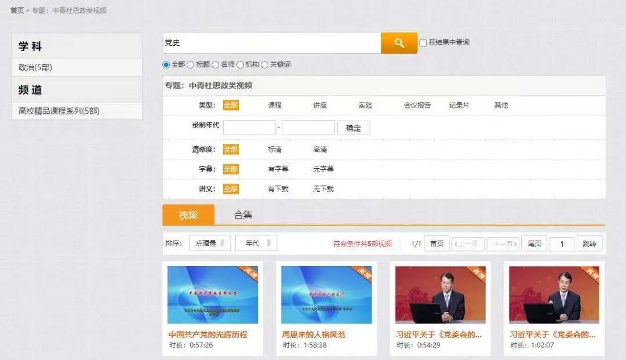Filter clarity by 高清
Viewport: 626px width, 360px height.
coord(320,150)
